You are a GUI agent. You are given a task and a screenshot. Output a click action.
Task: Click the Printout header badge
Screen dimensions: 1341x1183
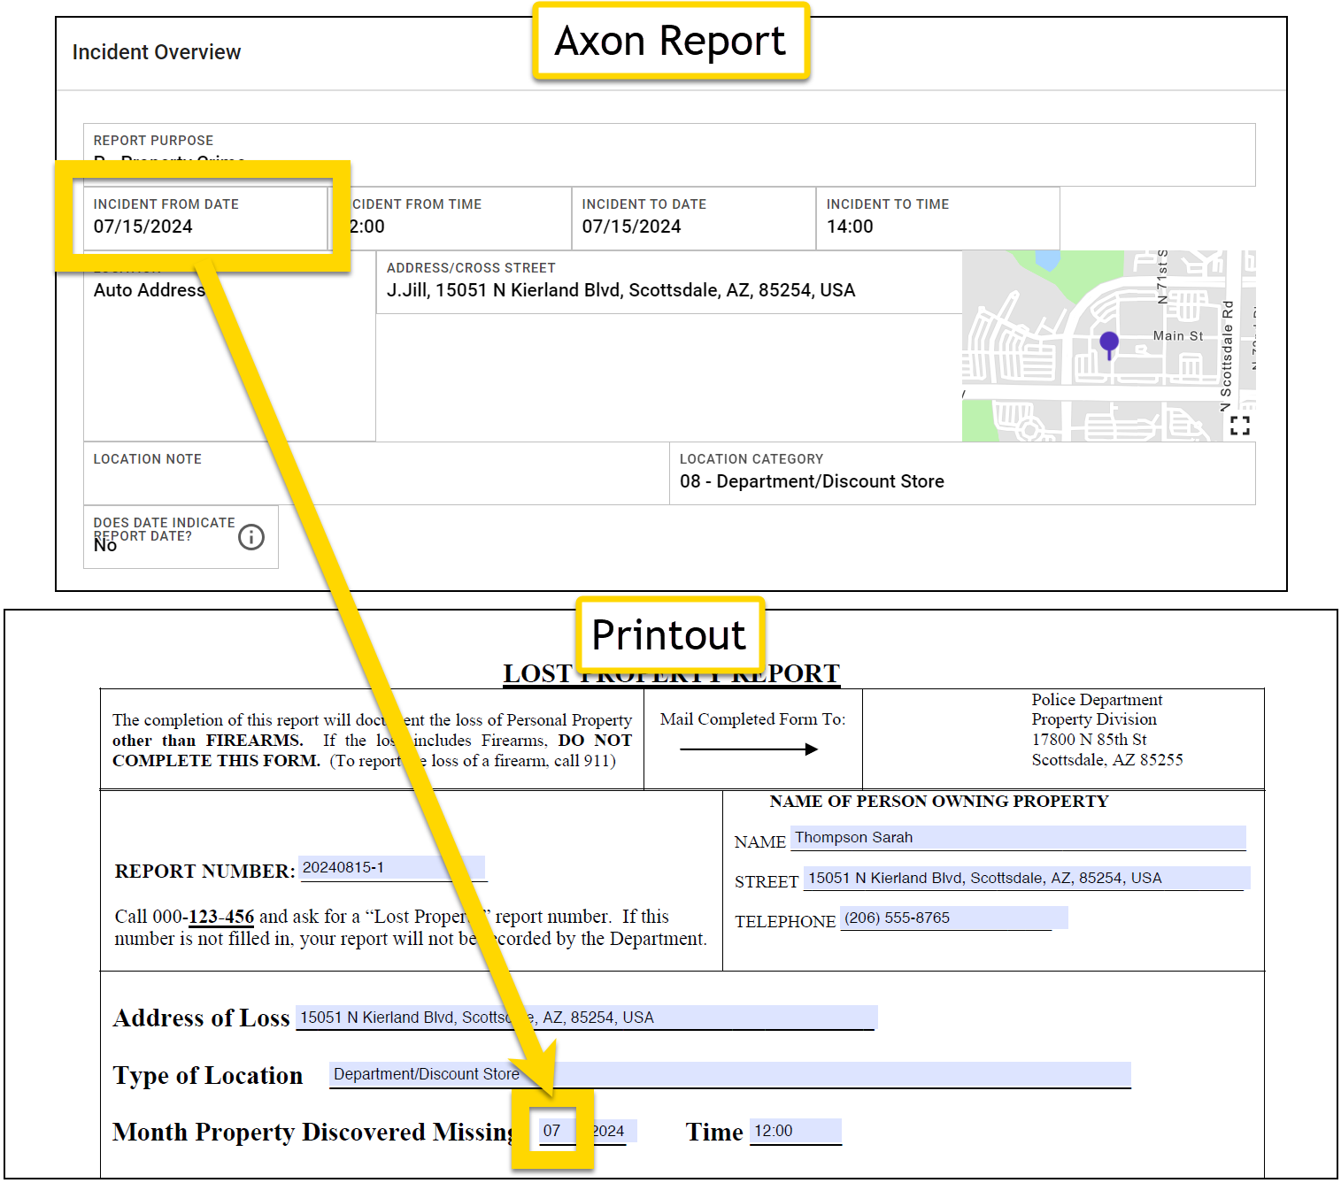(x=670, y=634)
